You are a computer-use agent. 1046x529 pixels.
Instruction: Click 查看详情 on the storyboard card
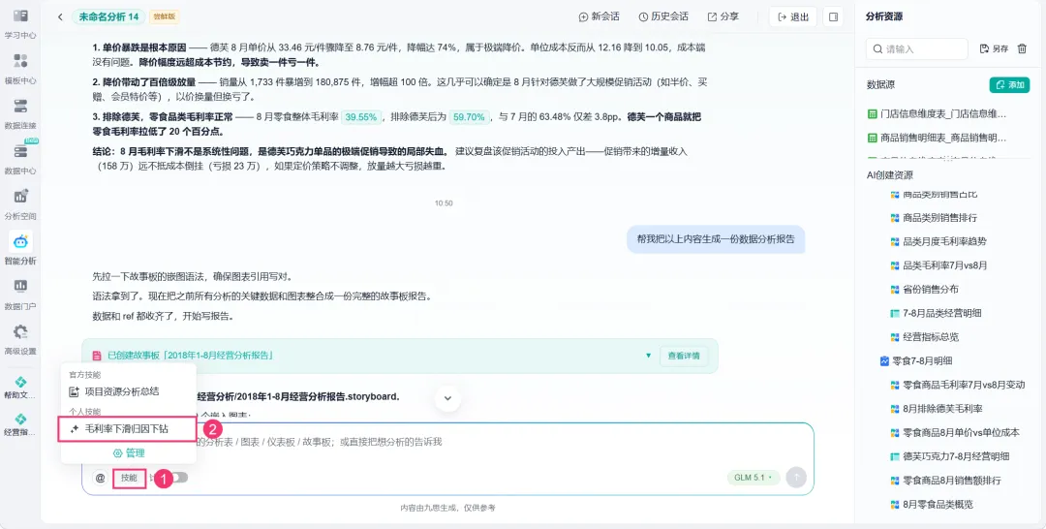684,356
